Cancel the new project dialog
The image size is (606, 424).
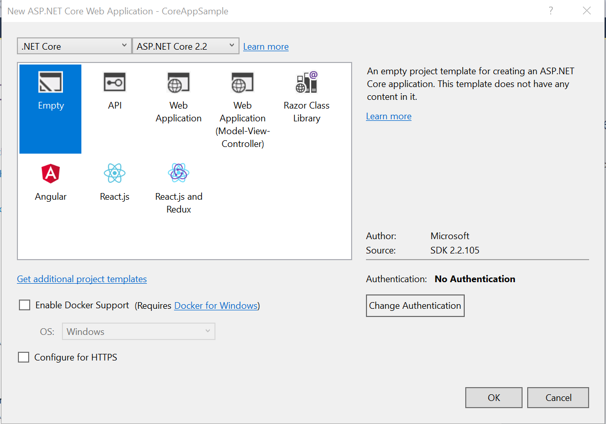click(558, 398)
